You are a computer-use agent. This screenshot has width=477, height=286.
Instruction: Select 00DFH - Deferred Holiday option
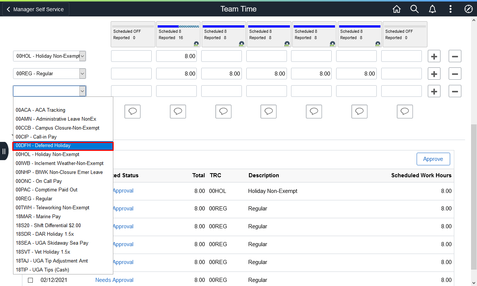[63, 146]
